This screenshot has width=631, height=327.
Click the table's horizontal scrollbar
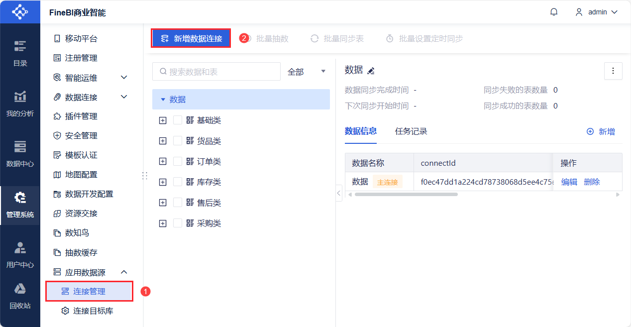point(406,194)
